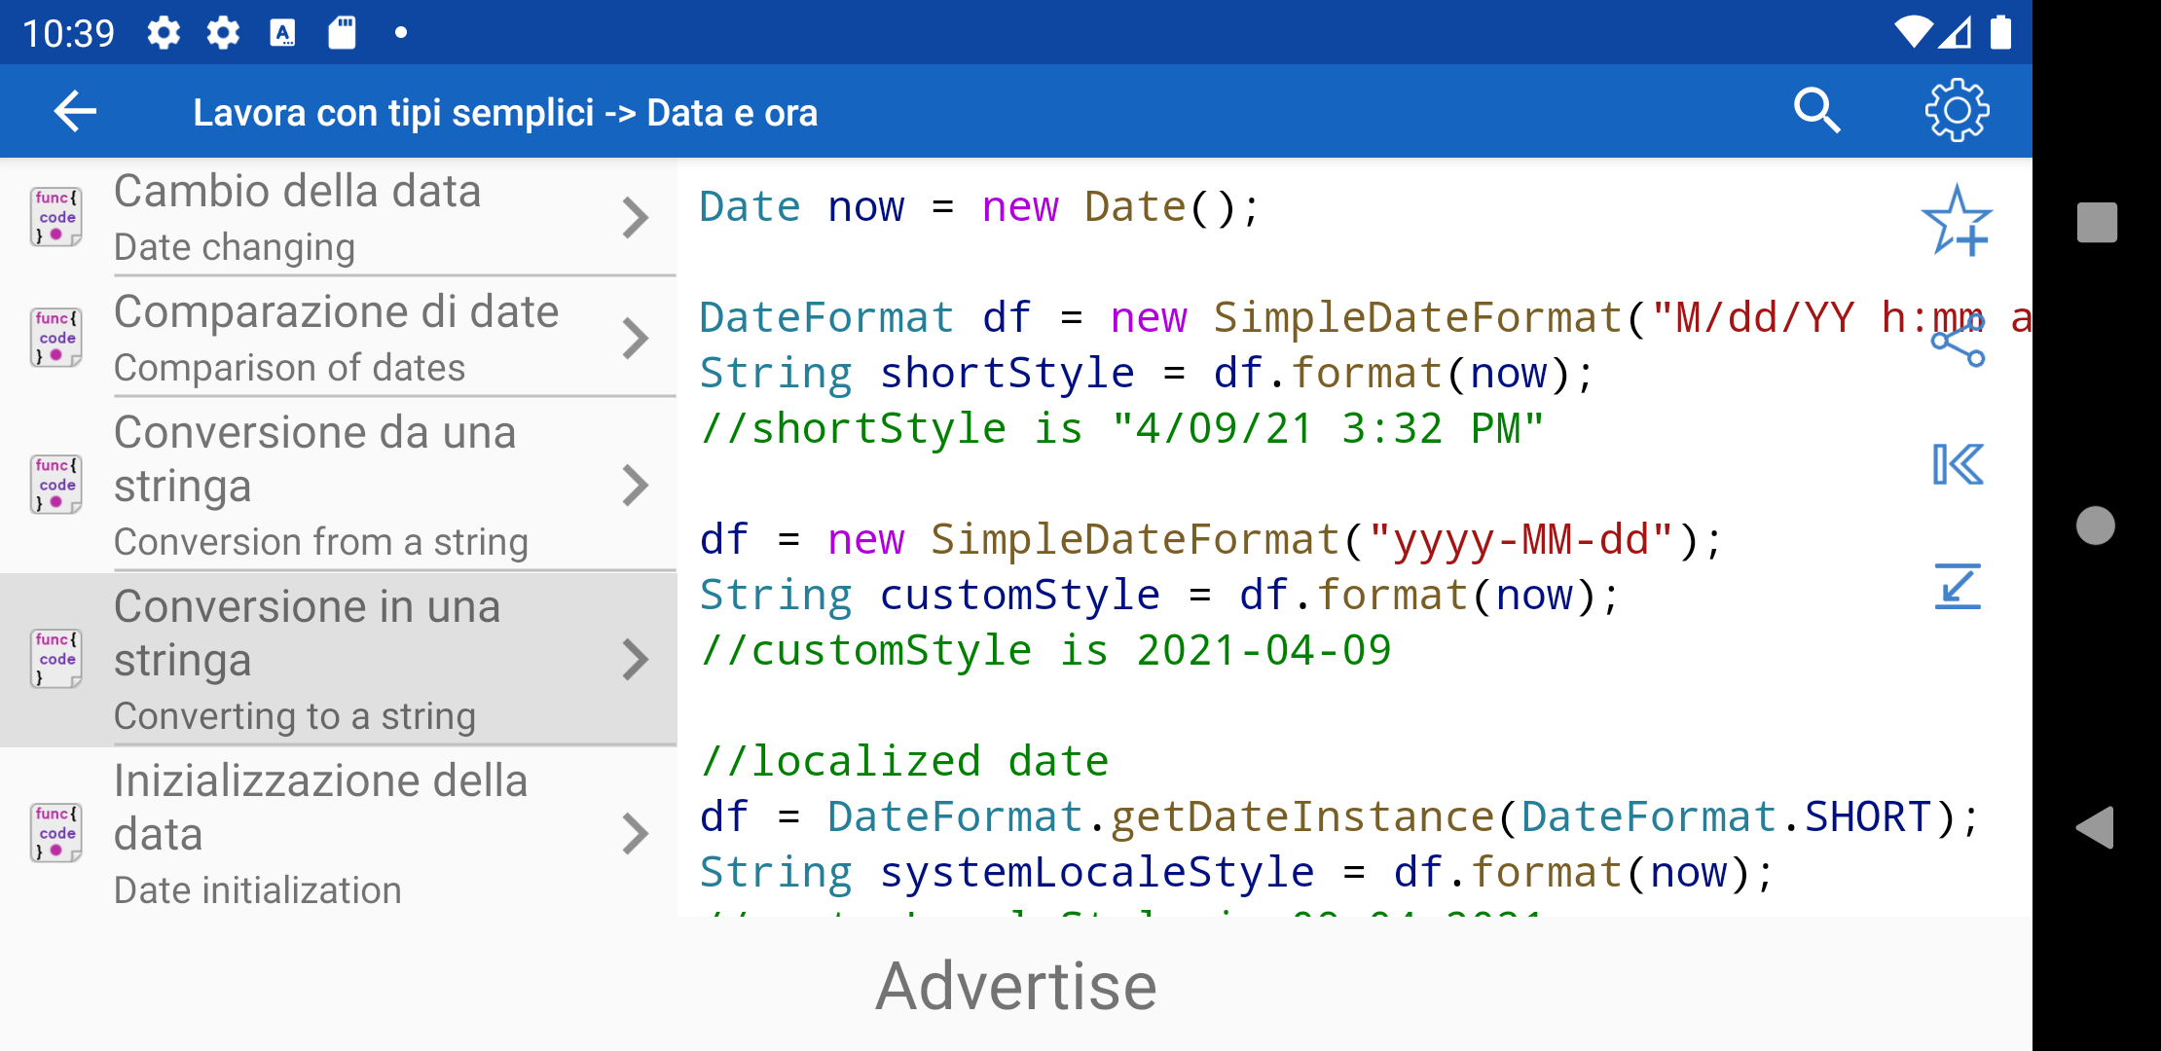The height and width of the screenshot is (1051, 2161).
Task: Open Date changing list entry
Action: 339,217
